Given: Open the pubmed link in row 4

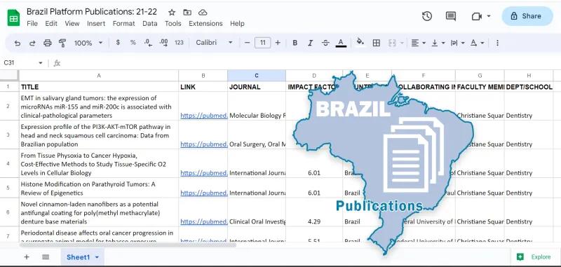Looking at the screenshot, I should point(204,173).
